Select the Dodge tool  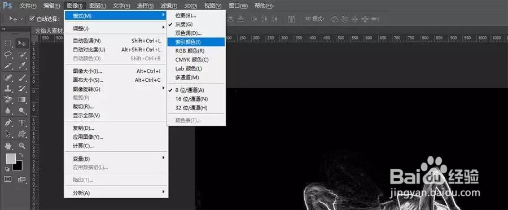[22, 111]
